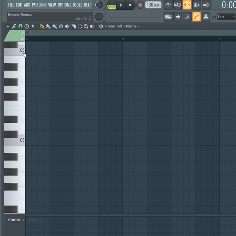Switch Pat/Song mode toggle

pyautogui.click(x=112, y=5)
